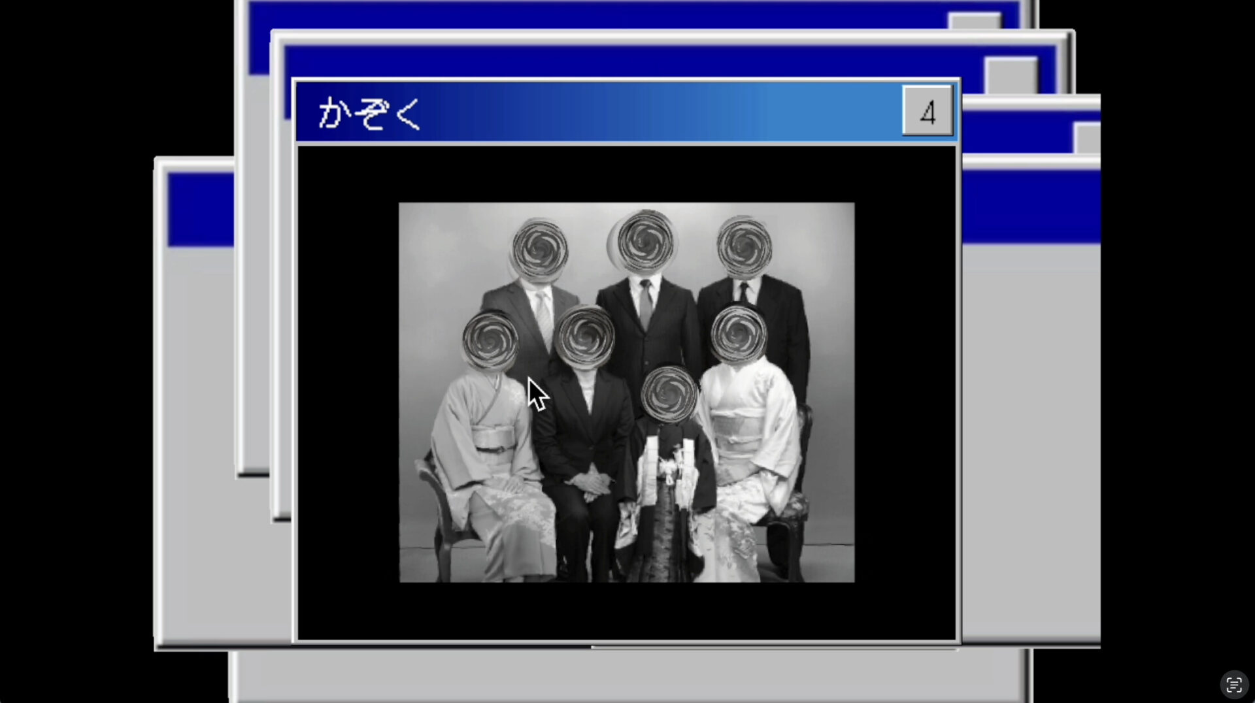Image resolution: width=1255 pixels, height=703 pixels.
Task: Select swirl face of the right standing man
Action: coord(744,248)
